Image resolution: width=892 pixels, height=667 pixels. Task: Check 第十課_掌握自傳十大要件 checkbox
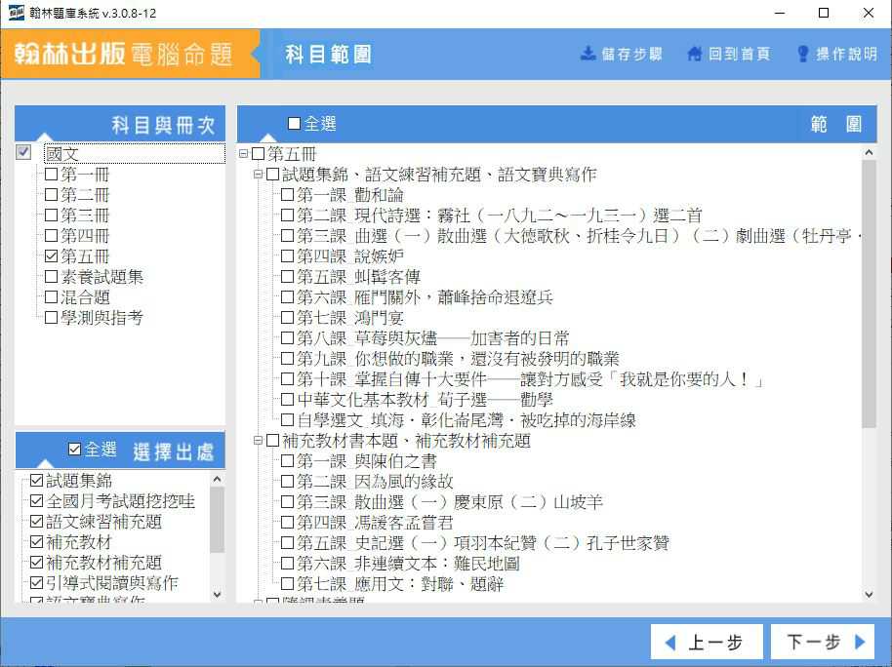[x=288, y=378]
